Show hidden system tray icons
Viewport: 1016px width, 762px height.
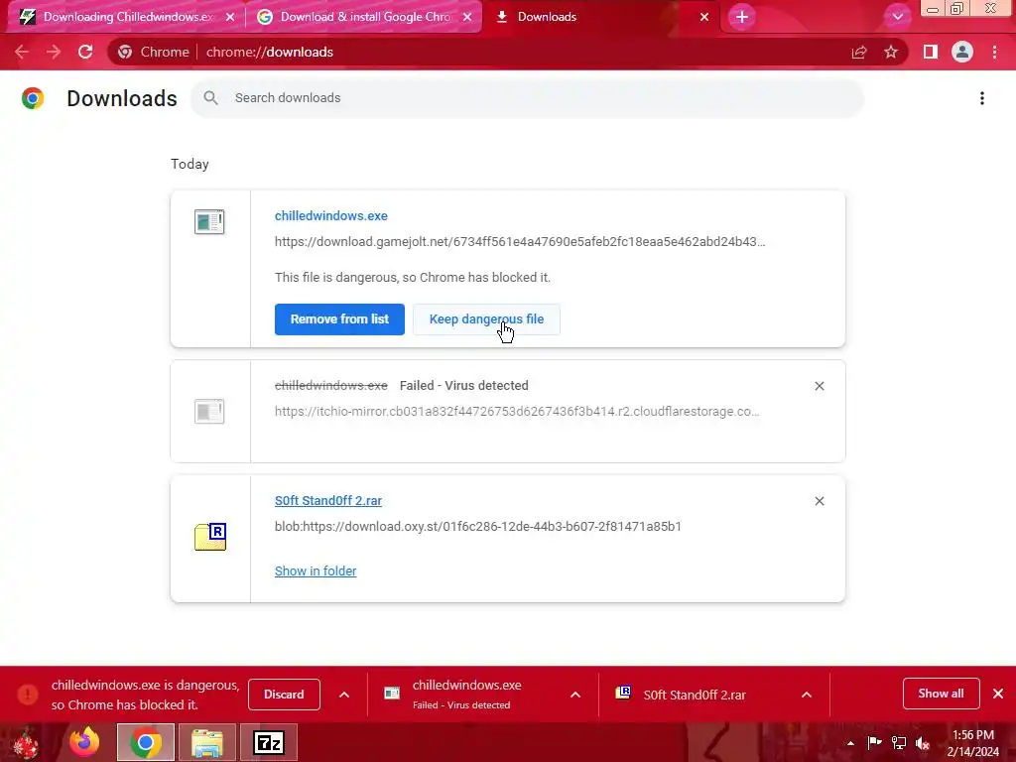point(850,743)
